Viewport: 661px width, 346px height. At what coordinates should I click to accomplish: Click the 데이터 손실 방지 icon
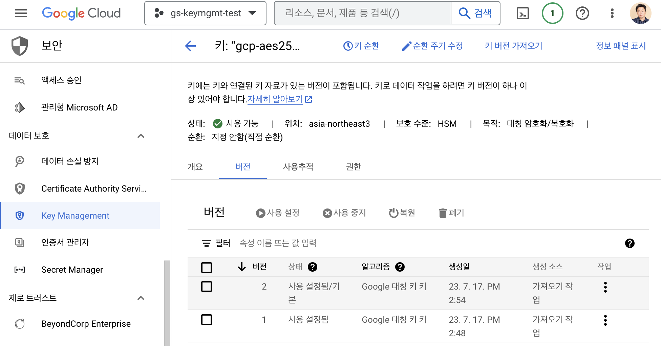pos(20,162)
